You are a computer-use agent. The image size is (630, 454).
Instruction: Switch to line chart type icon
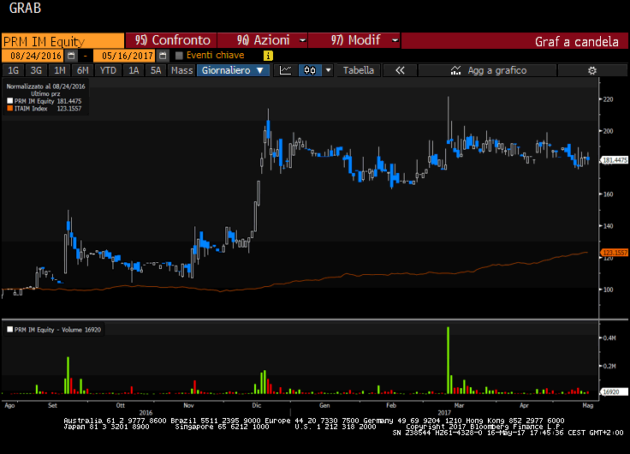coord(286,70)
